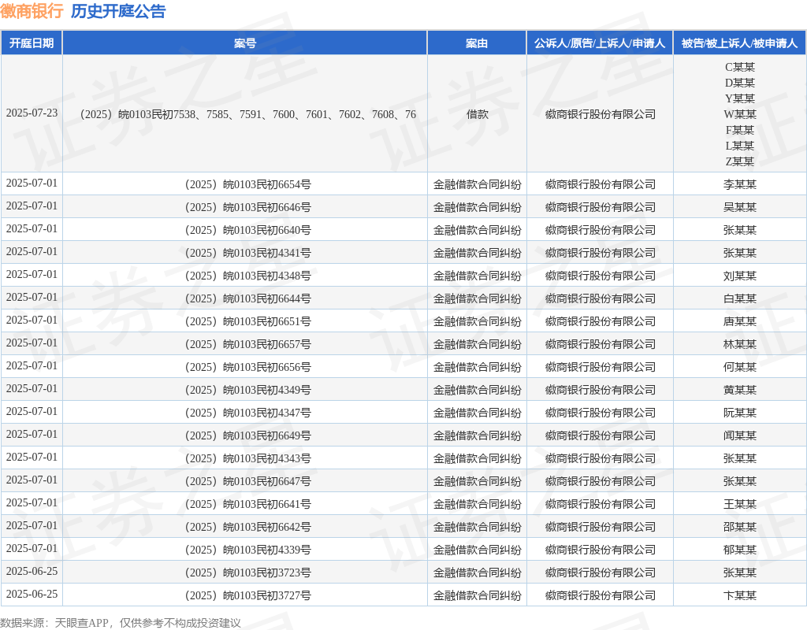Select case 皖0103民初4343号

tap(247, 458)
